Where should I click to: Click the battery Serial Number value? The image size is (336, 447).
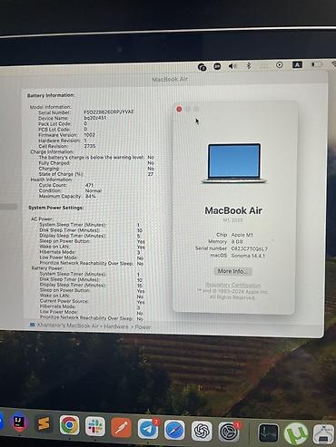[x=109, y=112]
